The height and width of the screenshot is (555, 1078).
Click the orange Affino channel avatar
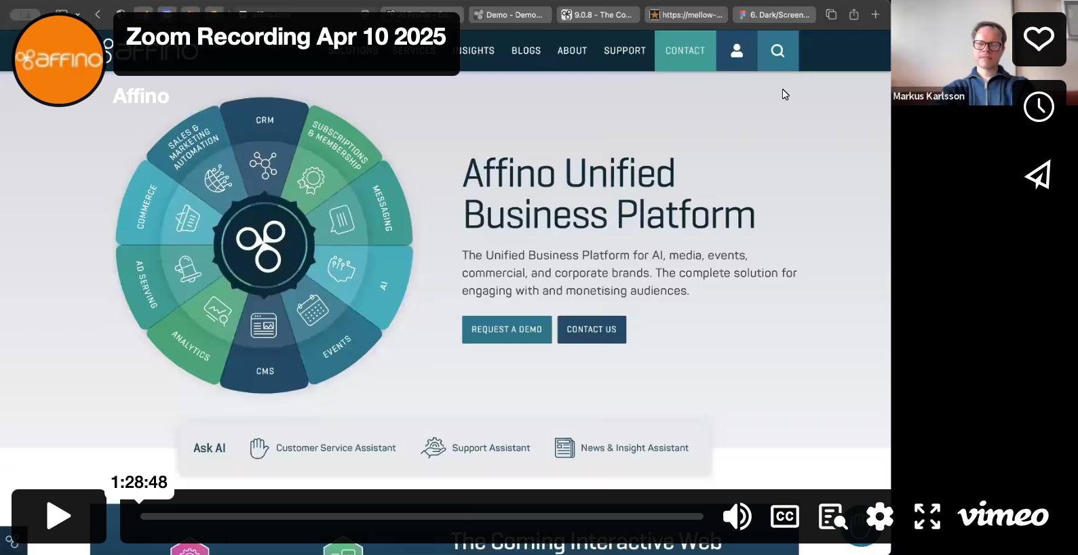[x=59, y=60]
